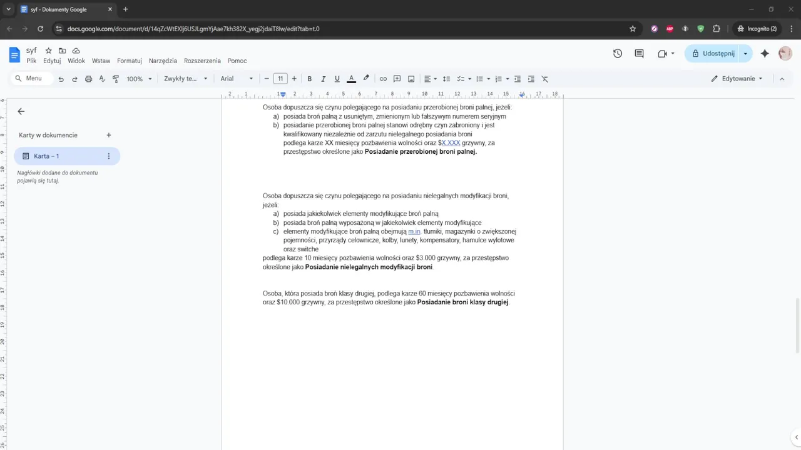801x450 pixels.
Task: Click the document title syf
Action: point(31,51)
